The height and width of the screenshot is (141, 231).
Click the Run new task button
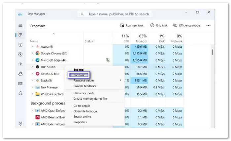coord(132,26)
